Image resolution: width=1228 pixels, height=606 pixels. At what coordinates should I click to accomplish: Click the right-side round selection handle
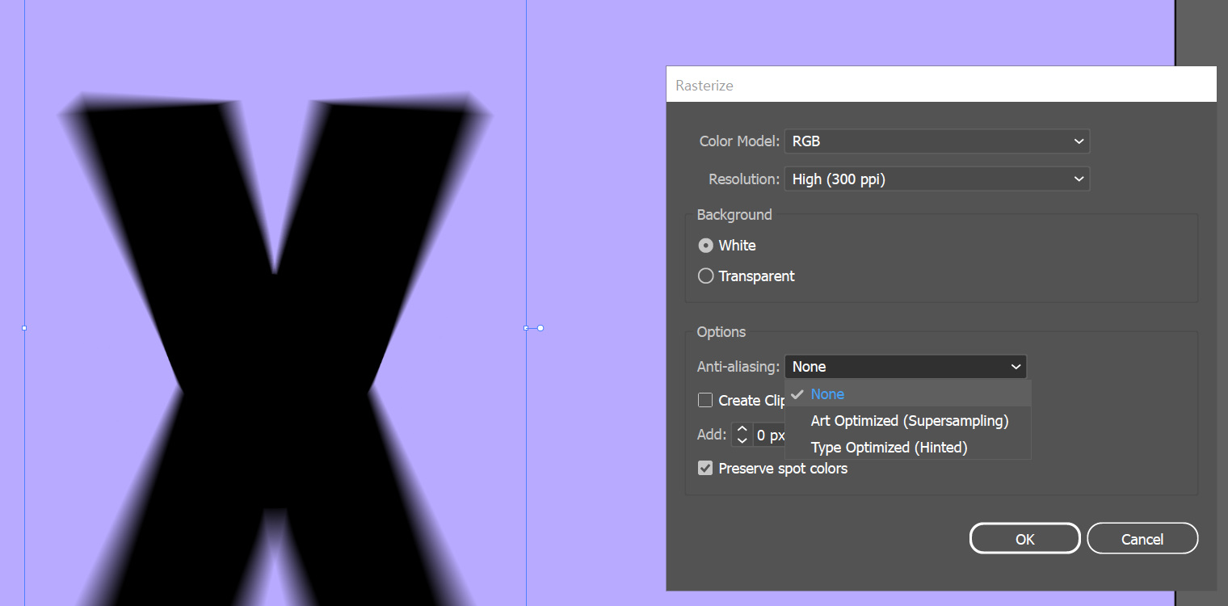(540, 328)
